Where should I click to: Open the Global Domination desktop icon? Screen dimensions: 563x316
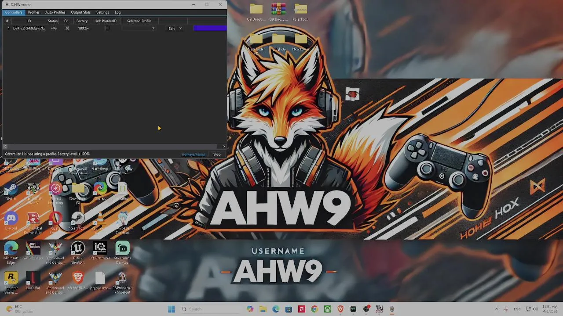tap(33, 223)
